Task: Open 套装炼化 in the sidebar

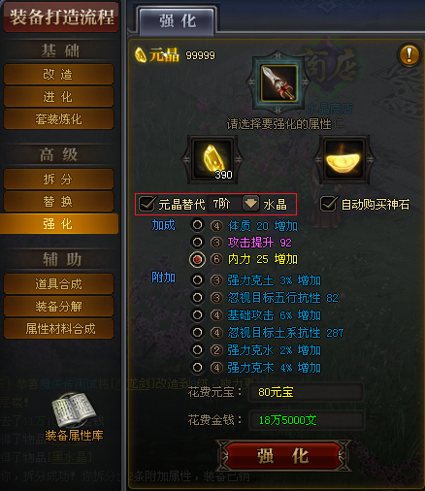Action: click(58, 119)
